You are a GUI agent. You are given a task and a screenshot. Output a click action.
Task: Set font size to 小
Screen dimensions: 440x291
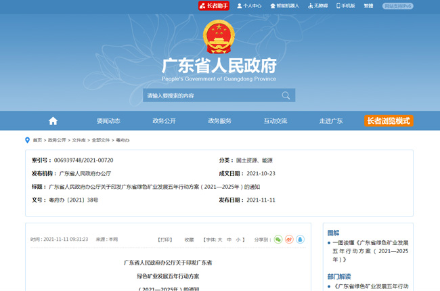coord(239,240)
